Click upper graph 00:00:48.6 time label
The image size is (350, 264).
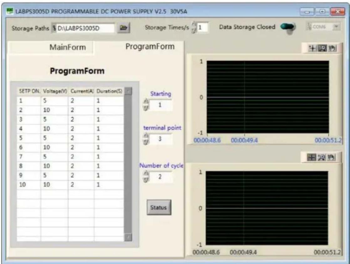[207, 140]
